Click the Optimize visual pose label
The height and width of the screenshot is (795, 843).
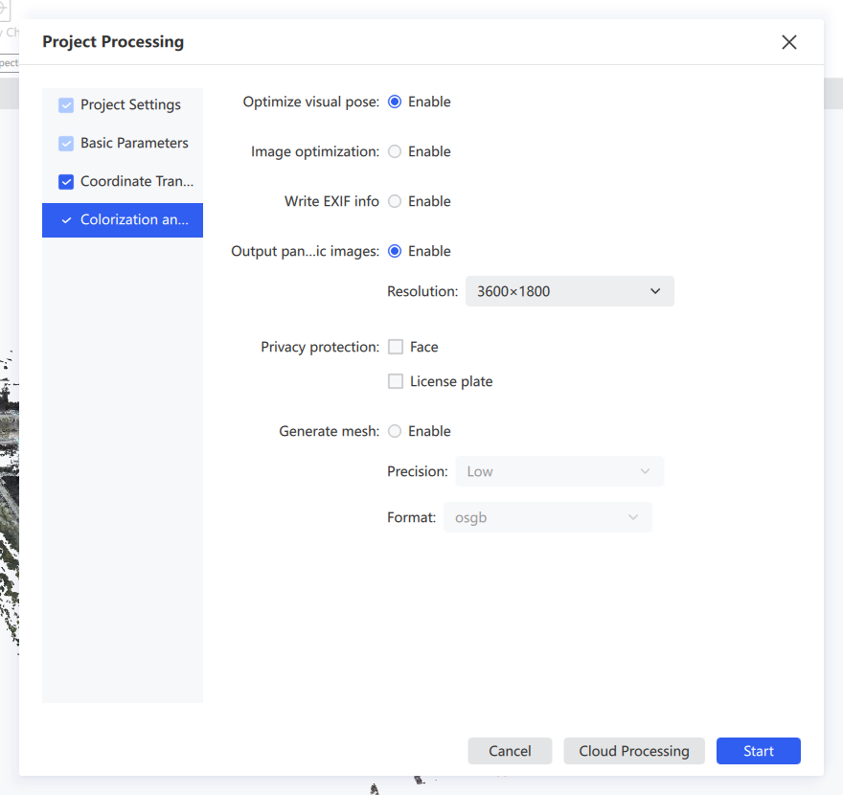(311, 102)
